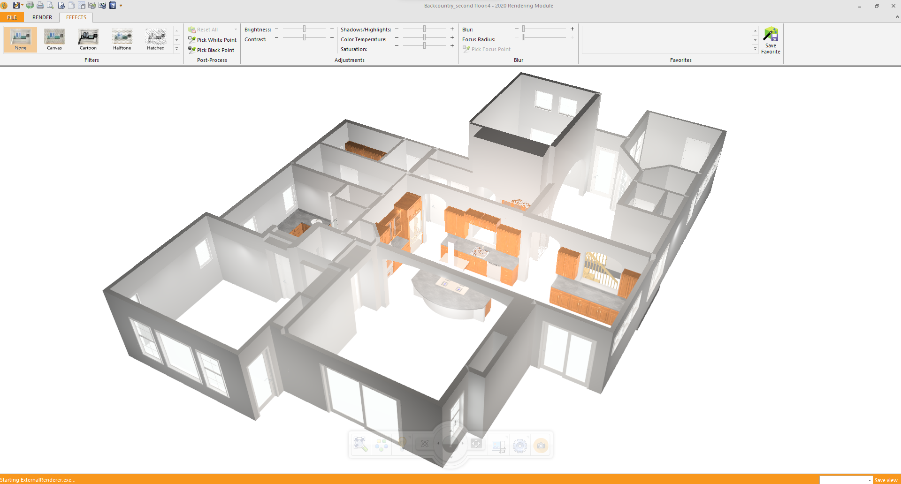901x484 pixels.
Task: Open the FILE menu
Action: pos(12,17)
